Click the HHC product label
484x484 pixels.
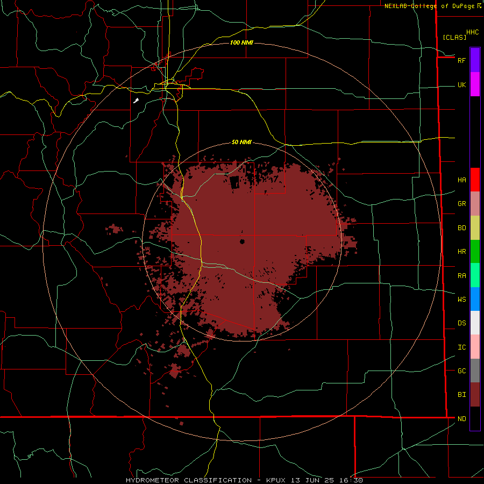click(x=472, y=32)
